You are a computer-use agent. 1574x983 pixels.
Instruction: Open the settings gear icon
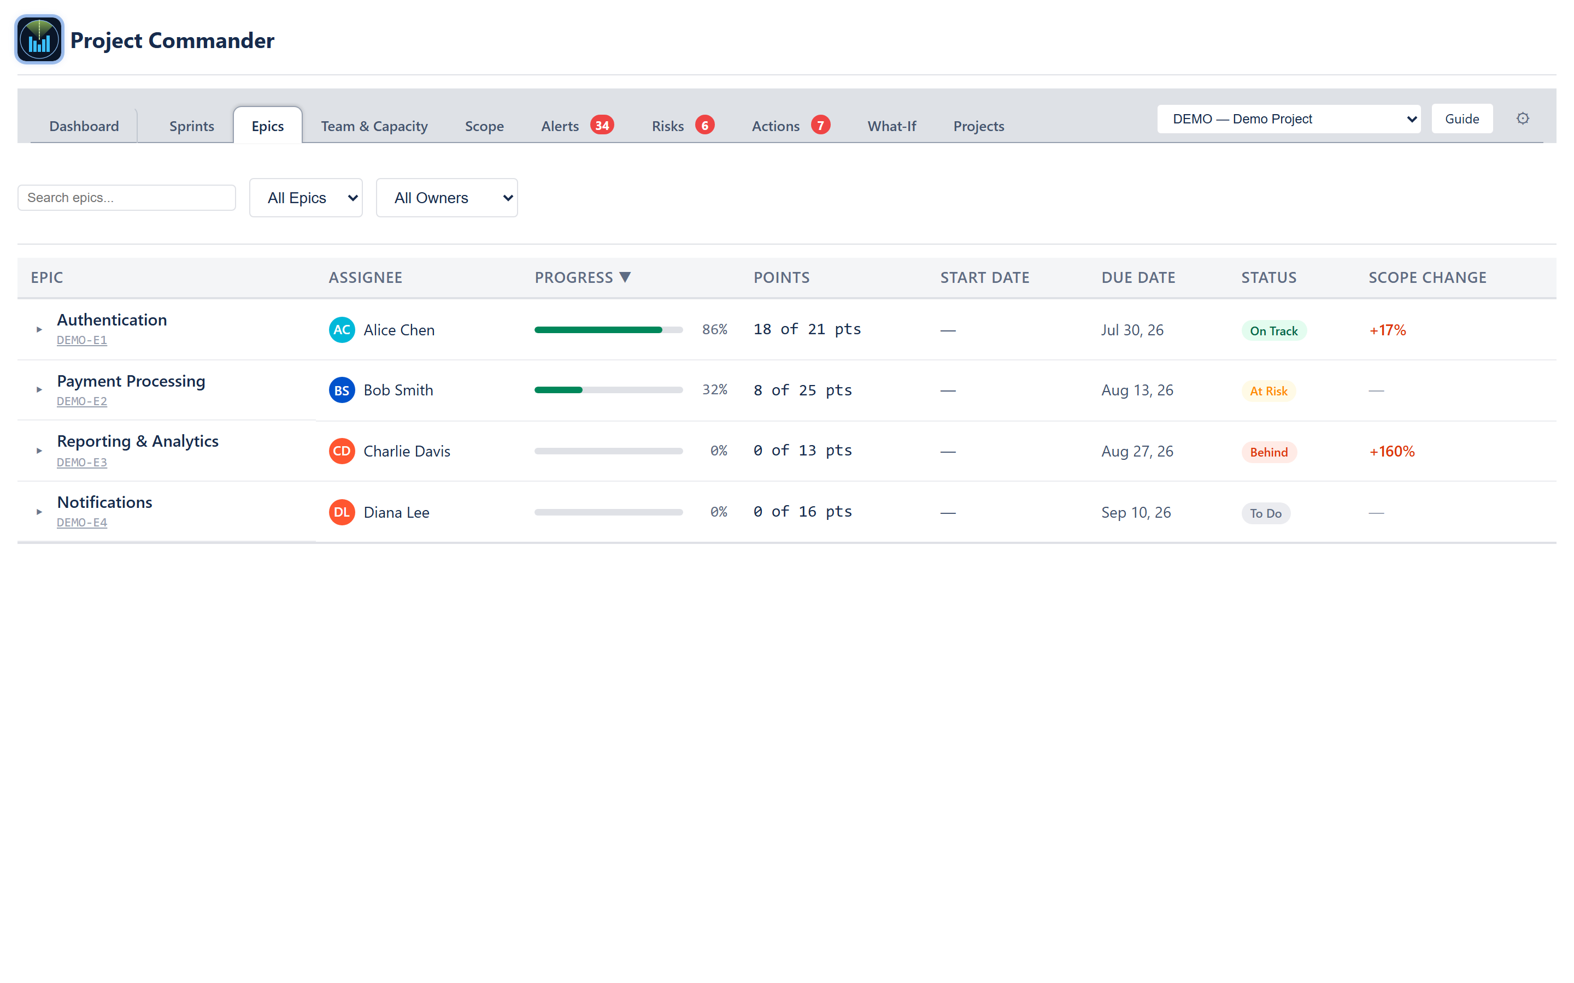(x=1522, y=119)
